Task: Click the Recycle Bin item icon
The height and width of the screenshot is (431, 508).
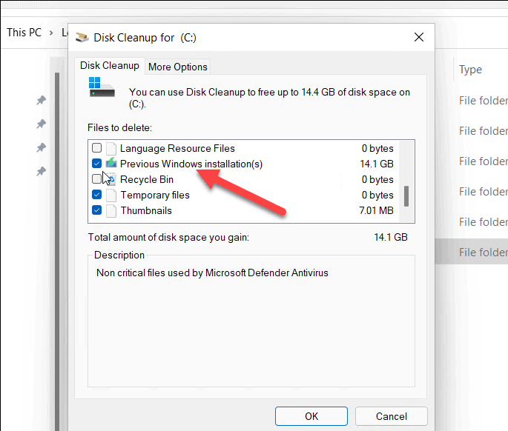Action: [x=111, y=179]
